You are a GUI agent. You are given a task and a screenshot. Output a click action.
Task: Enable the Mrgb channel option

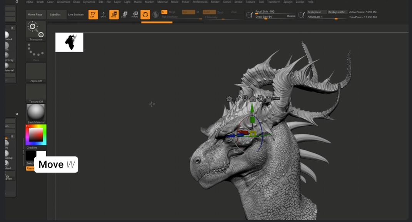tap(172, 12)
